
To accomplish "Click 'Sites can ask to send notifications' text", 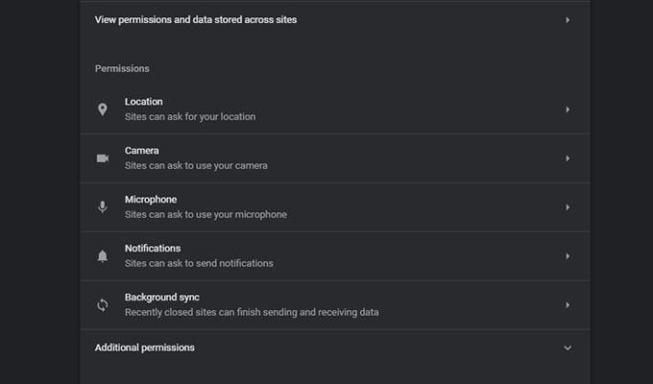I will [x=199, y=263].
